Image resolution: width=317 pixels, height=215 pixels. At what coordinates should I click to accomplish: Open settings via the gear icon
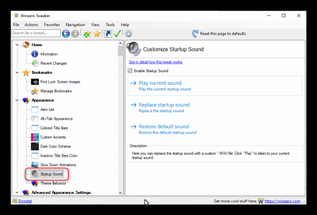tap(128, 34)
